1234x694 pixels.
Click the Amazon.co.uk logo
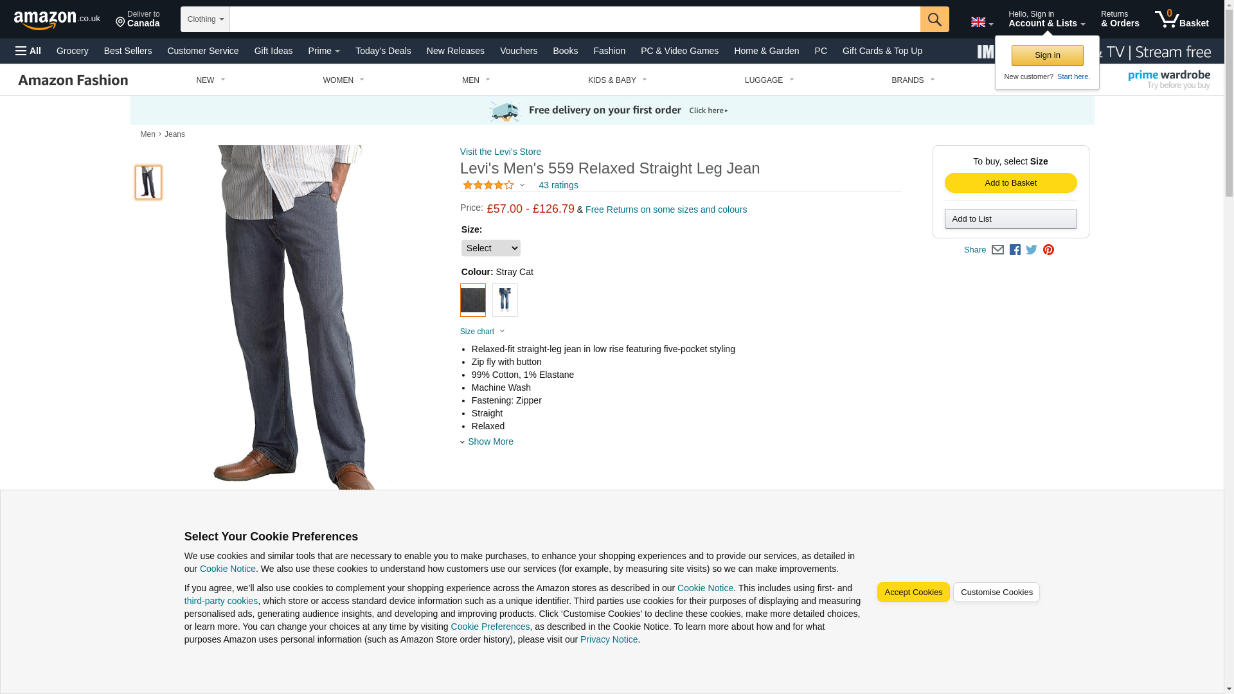pos(57,20)
